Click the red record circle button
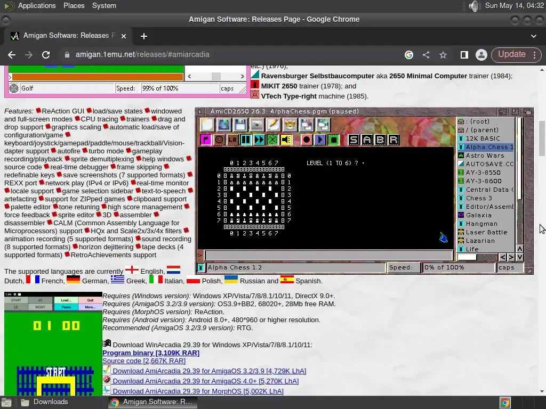Image resolution: width=546 pixels, height=409 pixels. click(307, 140)
